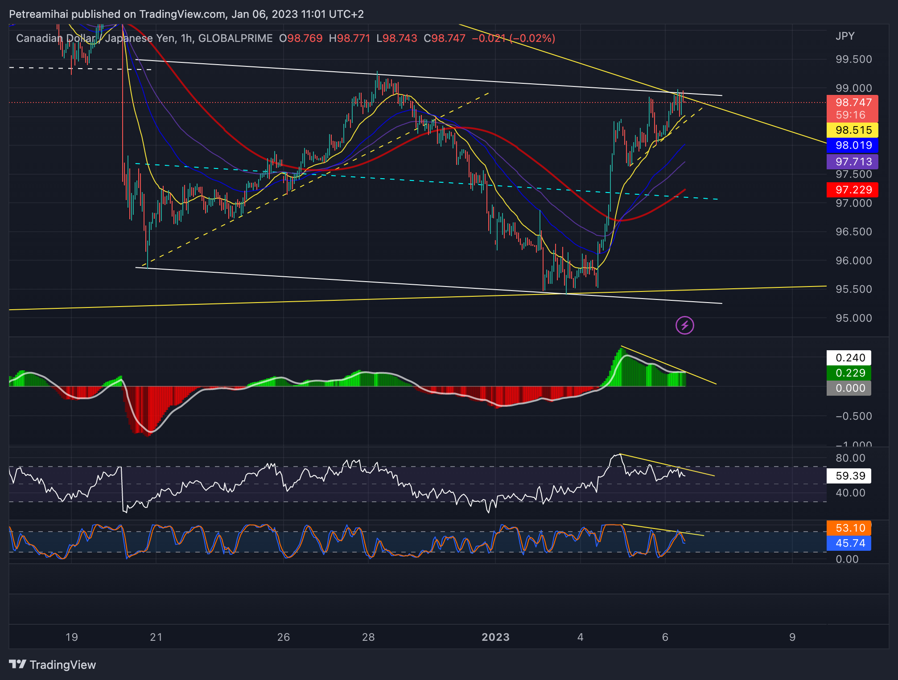Click date 28 on the time axis
Screen dimensions: 898x680
tap(368, 637)
